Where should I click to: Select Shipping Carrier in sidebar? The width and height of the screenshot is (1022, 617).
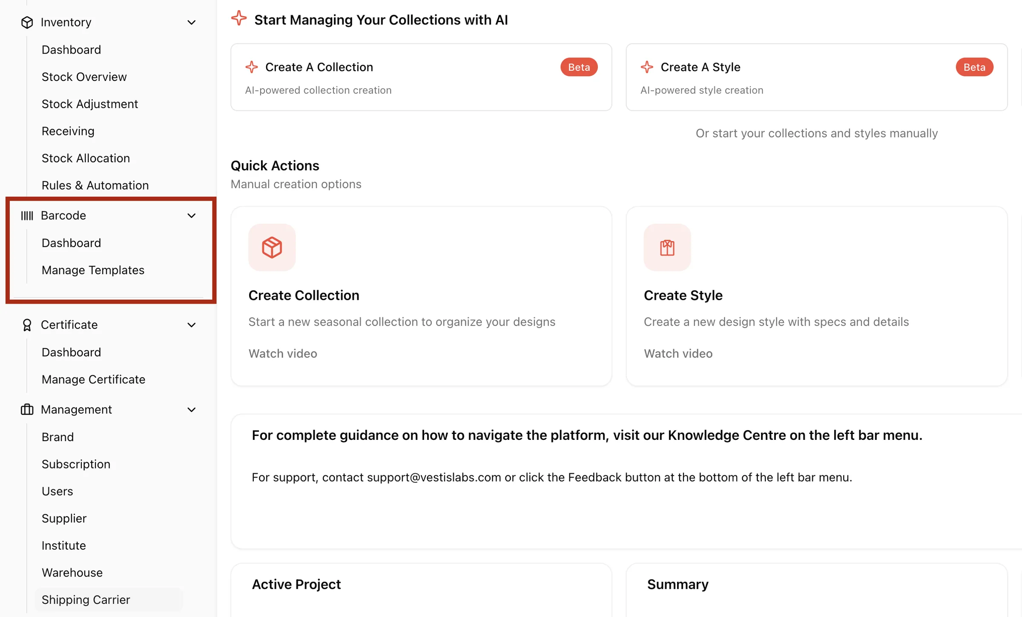point(109,600)
